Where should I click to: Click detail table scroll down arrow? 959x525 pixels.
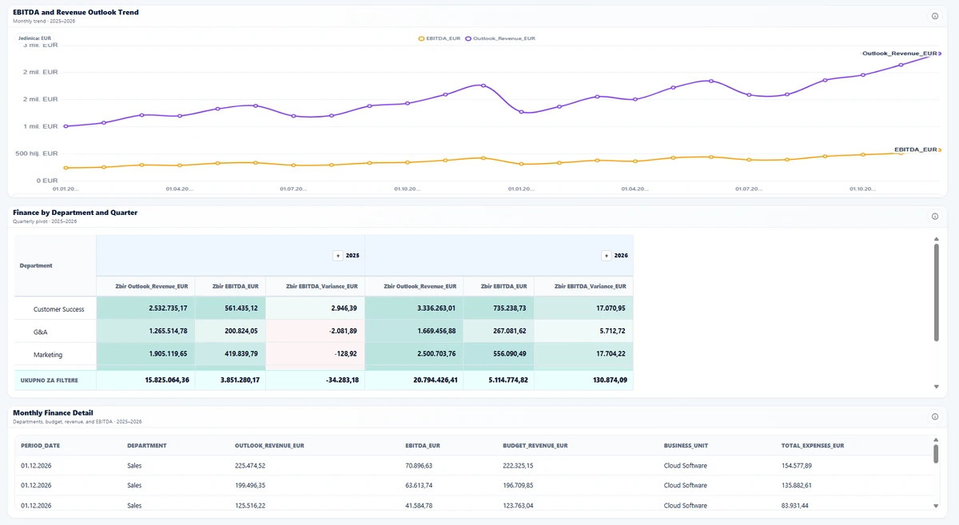click(936, 506)
